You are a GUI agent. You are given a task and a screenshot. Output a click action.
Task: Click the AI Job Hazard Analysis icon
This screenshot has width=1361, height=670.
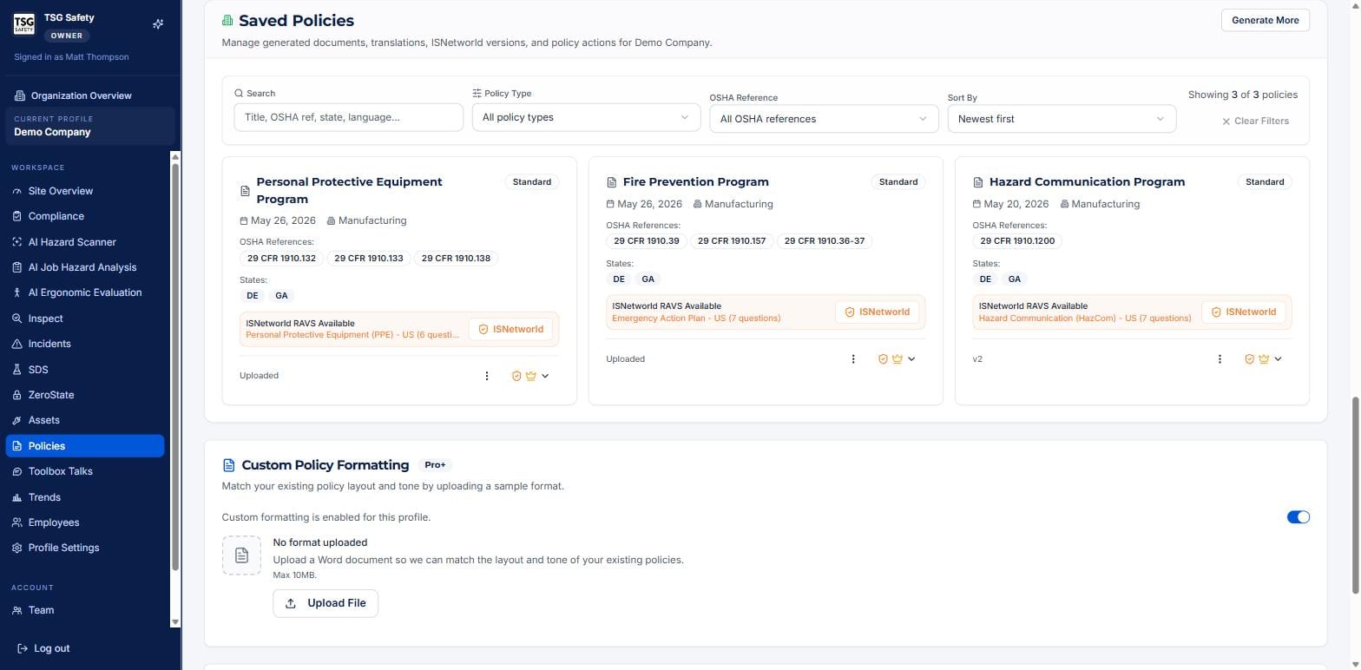[16, 267]
